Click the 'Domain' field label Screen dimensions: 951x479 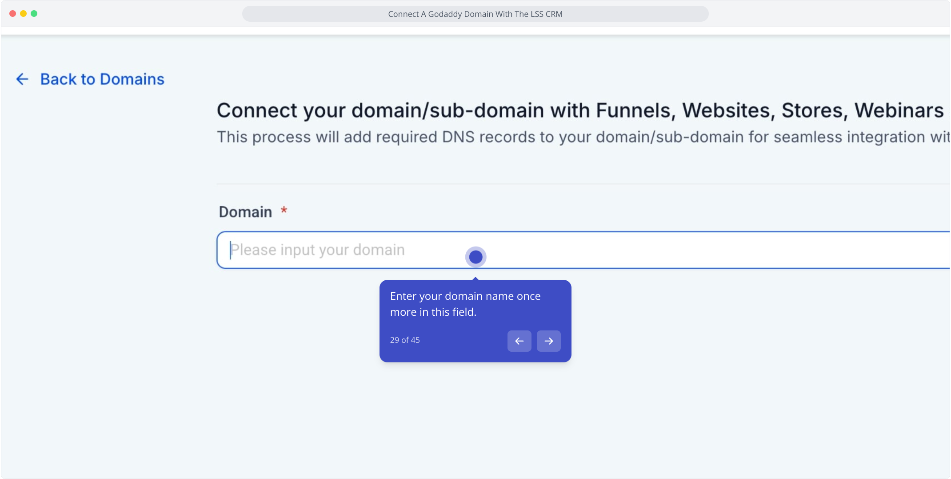coord(245,212)
